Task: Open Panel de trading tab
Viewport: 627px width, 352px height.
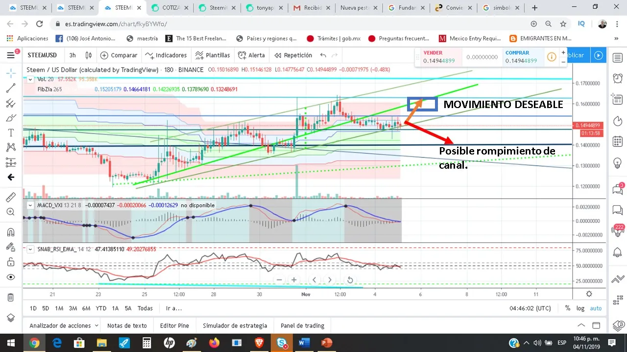Action: point(302,326)
